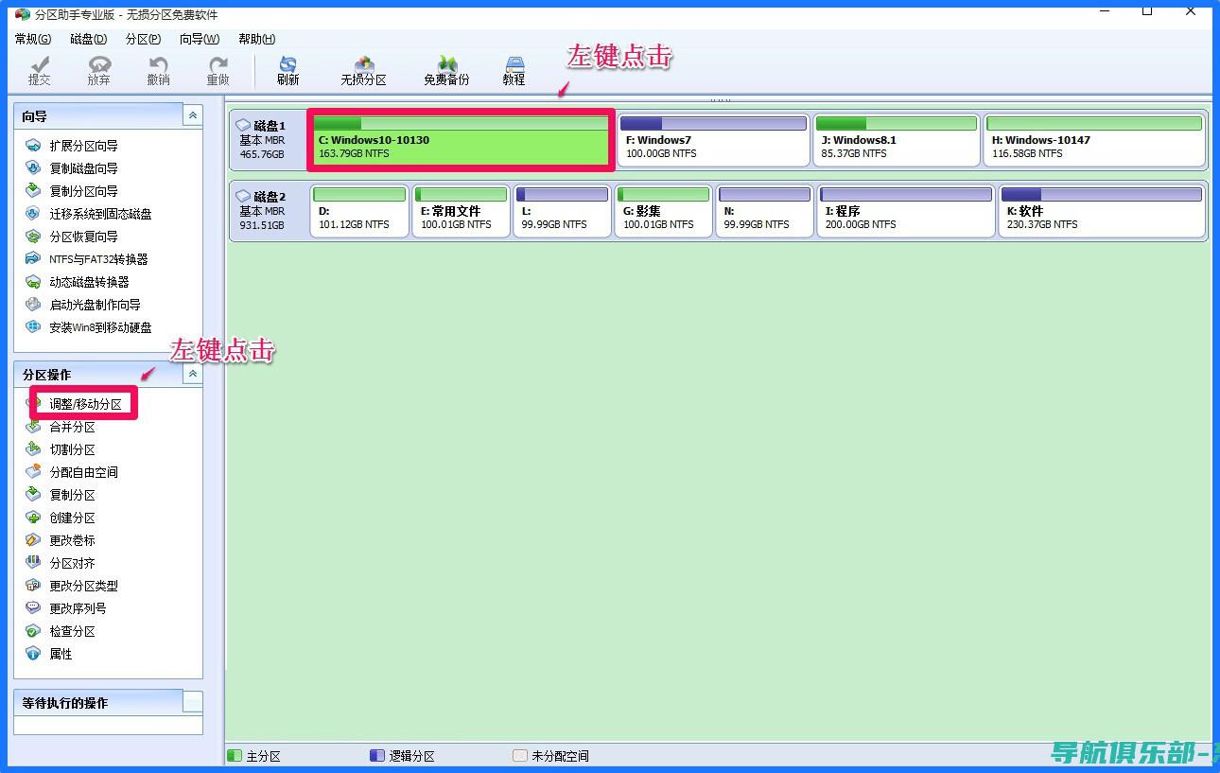Open the 分区(P) menu

tap(143, 39)
